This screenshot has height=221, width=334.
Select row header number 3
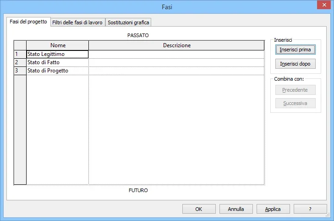[20, 71]
